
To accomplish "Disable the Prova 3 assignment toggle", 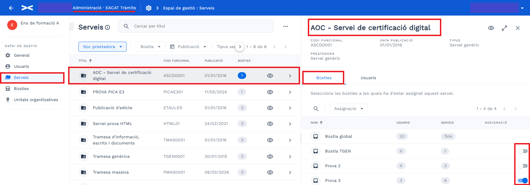I will click(x=523, y=181).
